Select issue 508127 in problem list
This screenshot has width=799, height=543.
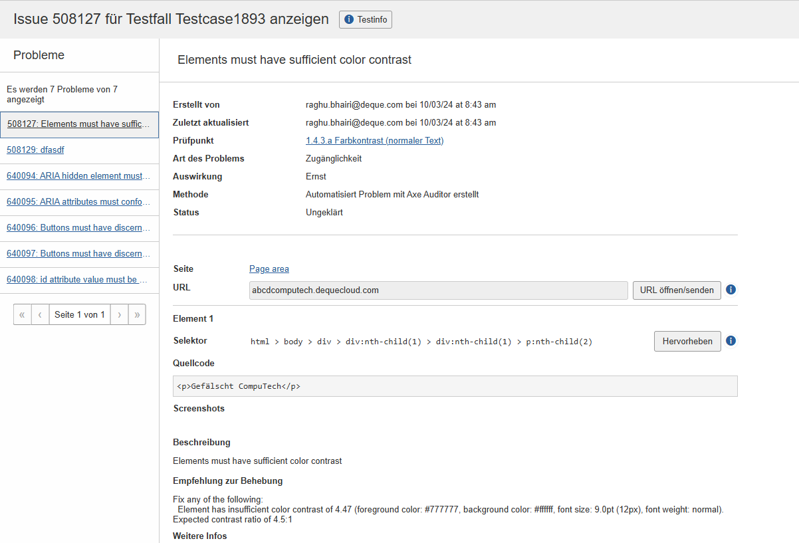pyautogui.click(x=78, y=124)
